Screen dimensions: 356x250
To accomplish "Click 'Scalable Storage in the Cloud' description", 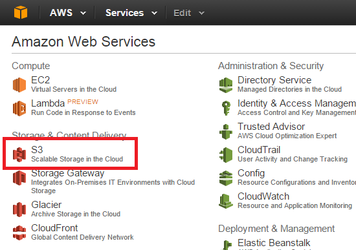I will (x=77, y=159).
